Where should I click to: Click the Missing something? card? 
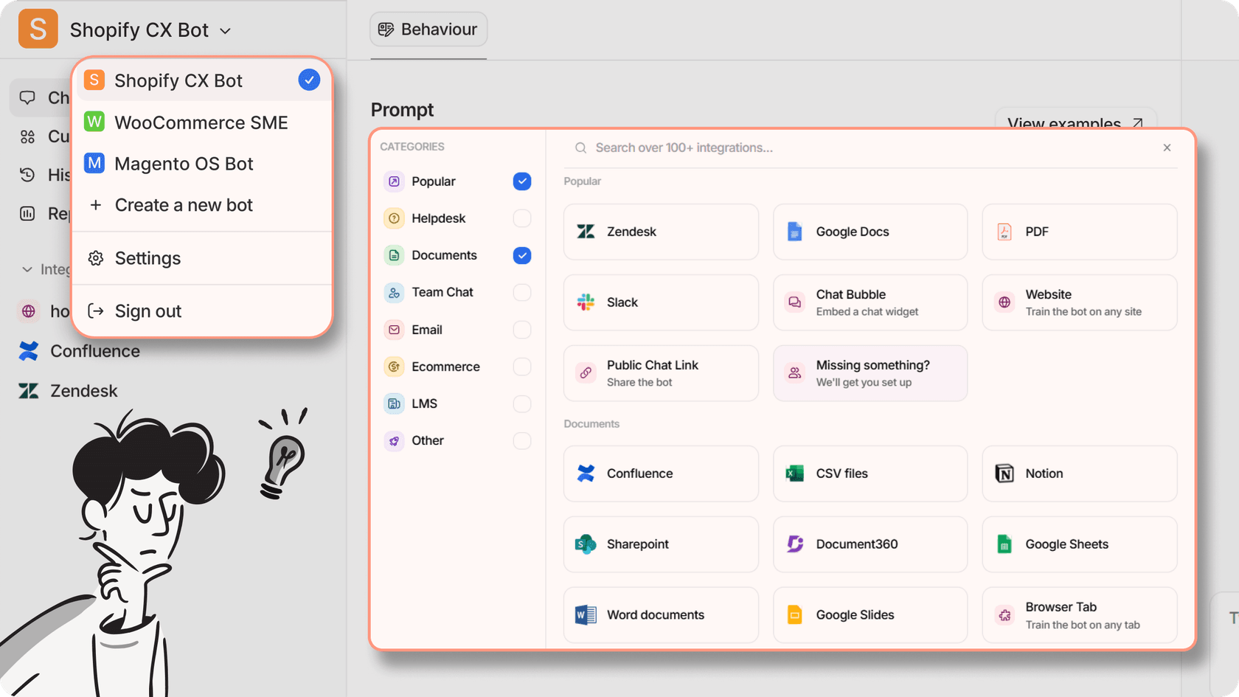[870, 373]
